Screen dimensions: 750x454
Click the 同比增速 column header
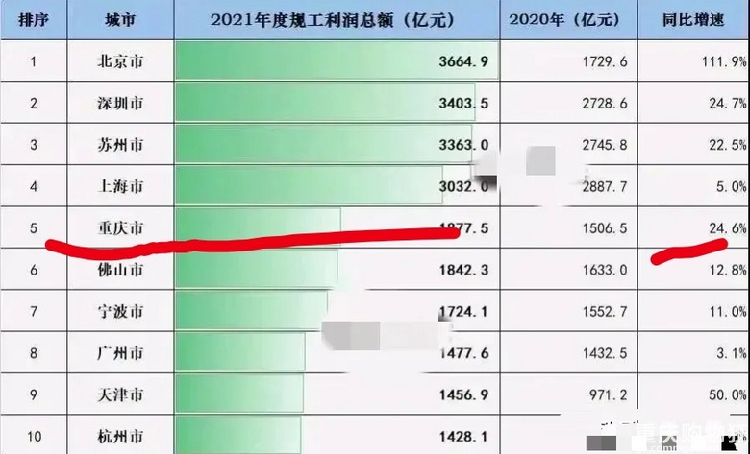tap(693, 19)
